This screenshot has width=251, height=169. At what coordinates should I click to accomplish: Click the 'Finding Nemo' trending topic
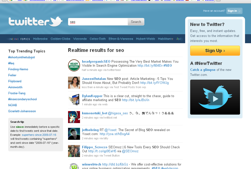[x=18, y=69]
